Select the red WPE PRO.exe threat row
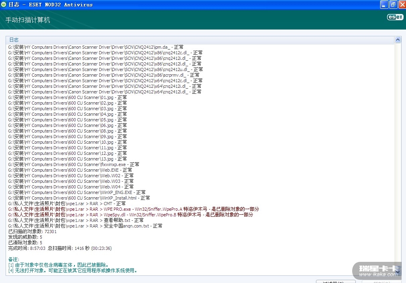 point(133,209)
